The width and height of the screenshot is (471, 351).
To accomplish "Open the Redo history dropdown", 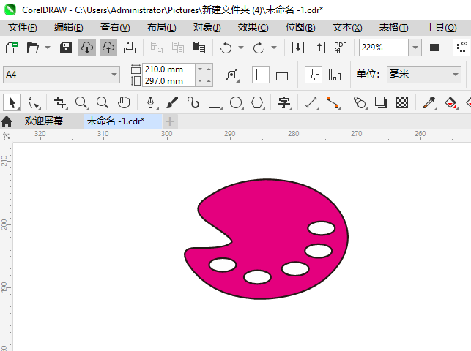I will (274, 48).
